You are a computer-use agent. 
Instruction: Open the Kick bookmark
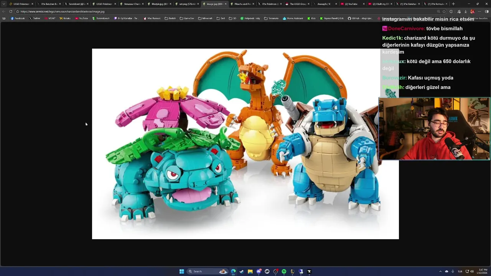(311, 18)
